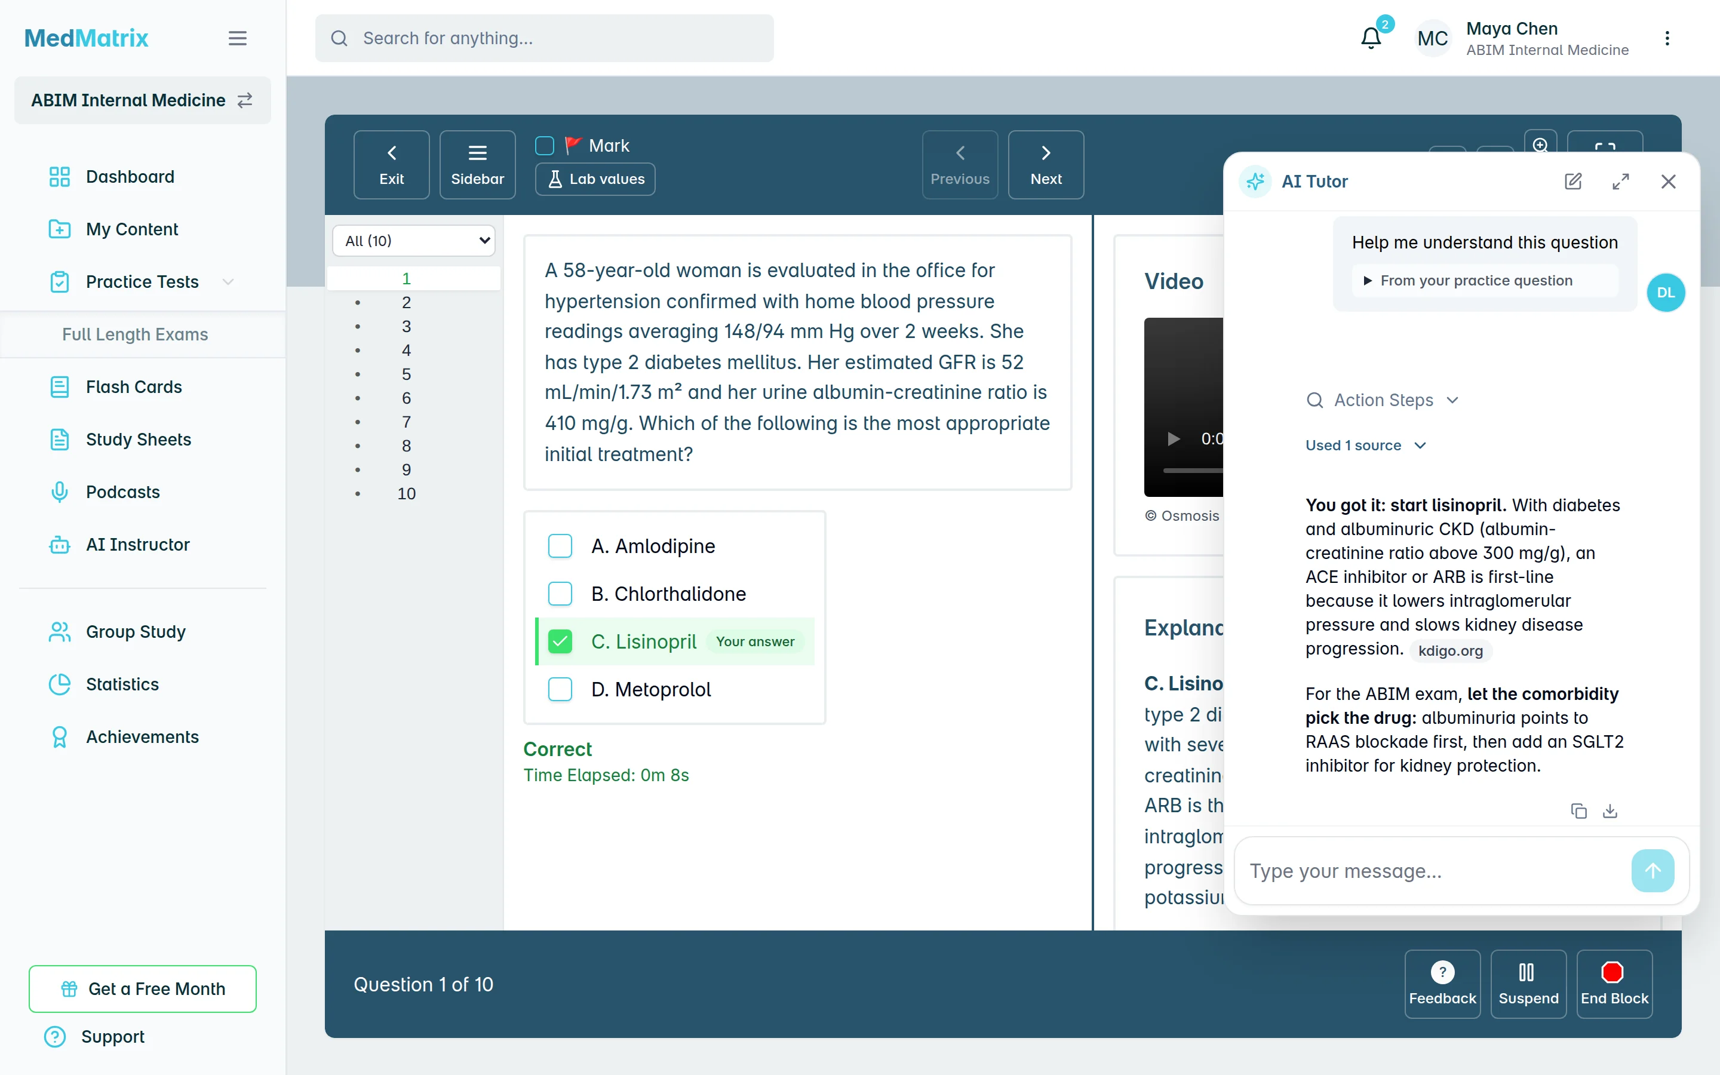
Task: Select question 1 in list
Action: (x=414, y=279)
